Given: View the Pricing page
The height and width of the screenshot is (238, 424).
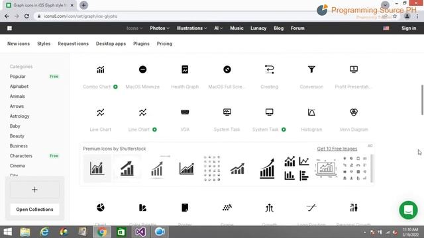Looking at the screenshot, I should point(164,44).
